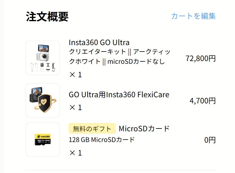This screenshot has width=235, height=173.
Task: Click the 128 GB MicroSDカード description line
Action: pyautogui.click(x=102, y=140)
